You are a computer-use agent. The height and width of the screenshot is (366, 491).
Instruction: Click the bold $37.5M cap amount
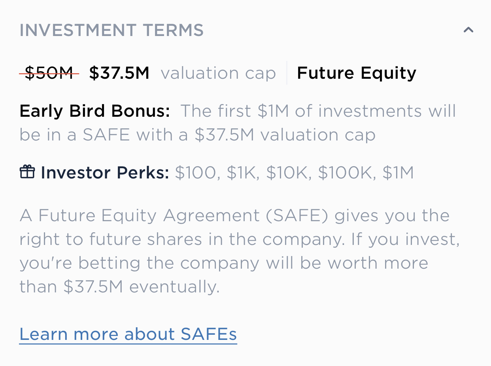coord(119,73)
